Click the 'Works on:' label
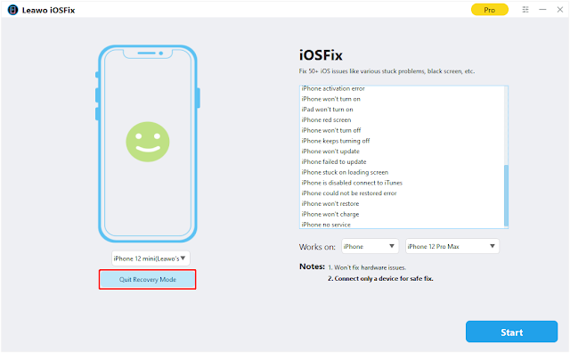 click(x=317, y=247)
